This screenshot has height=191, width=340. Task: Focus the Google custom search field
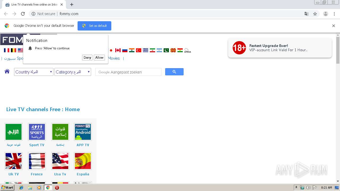pos(128,72)
